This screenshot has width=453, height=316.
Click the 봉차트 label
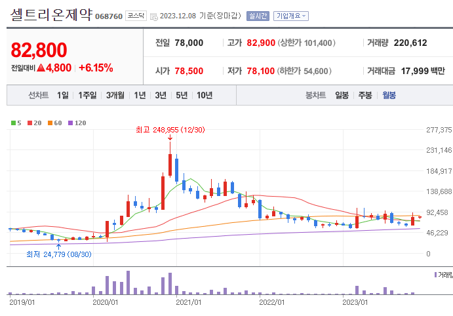[x=315, y=95]
